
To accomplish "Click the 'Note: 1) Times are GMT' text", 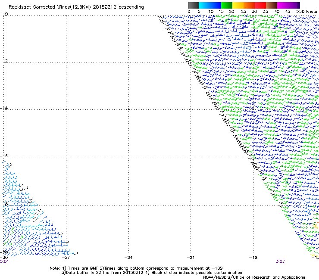I will (x=74, y=268).
